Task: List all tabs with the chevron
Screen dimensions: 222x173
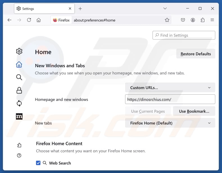Action: pyautogui.click(x=165, y=8)
